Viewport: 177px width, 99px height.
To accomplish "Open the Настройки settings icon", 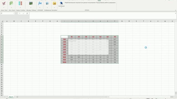I will [x=54, y=4].
